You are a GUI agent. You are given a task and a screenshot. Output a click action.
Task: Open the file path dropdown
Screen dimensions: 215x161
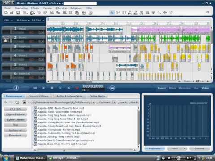click(x=94, y=102)
